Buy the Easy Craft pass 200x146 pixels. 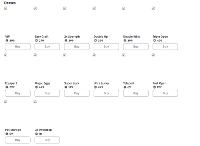coord(47,46)
